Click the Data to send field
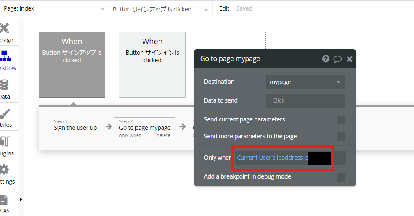 [305, 100]
